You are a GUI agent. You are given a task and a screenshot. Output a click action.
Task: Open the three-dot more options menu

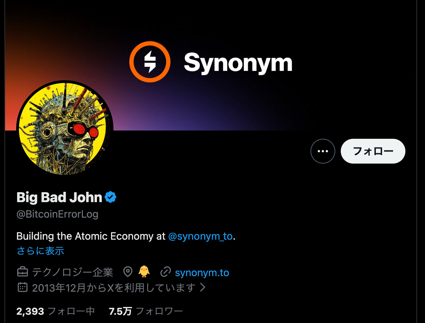pos(323,151)
